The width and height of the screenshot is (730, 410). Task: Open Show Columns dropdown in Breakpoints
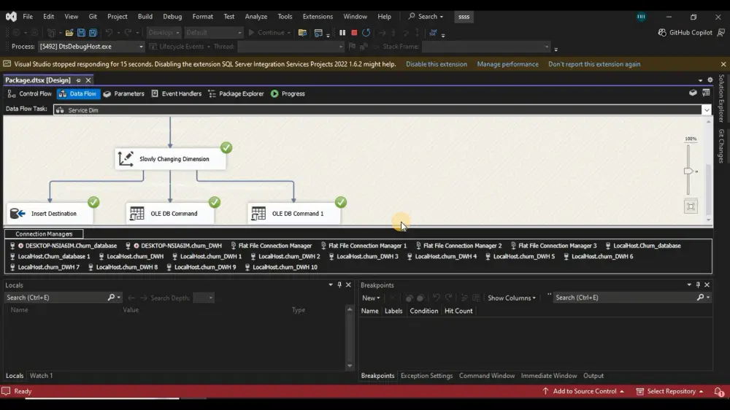coord(511,298)
